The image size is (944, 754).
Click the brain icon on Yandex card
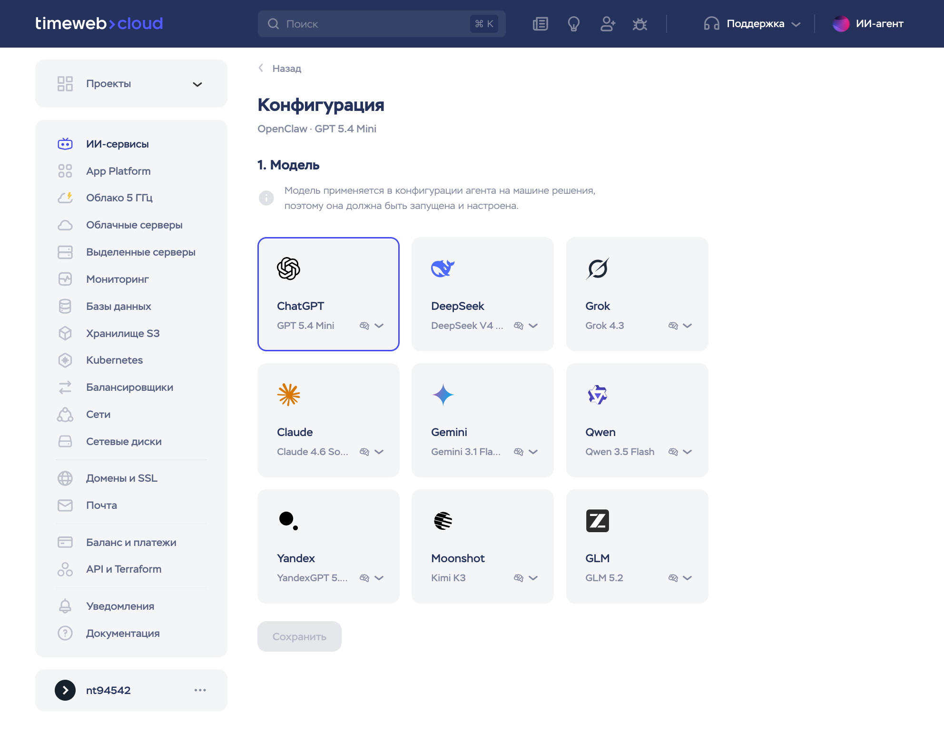[364, 578]
